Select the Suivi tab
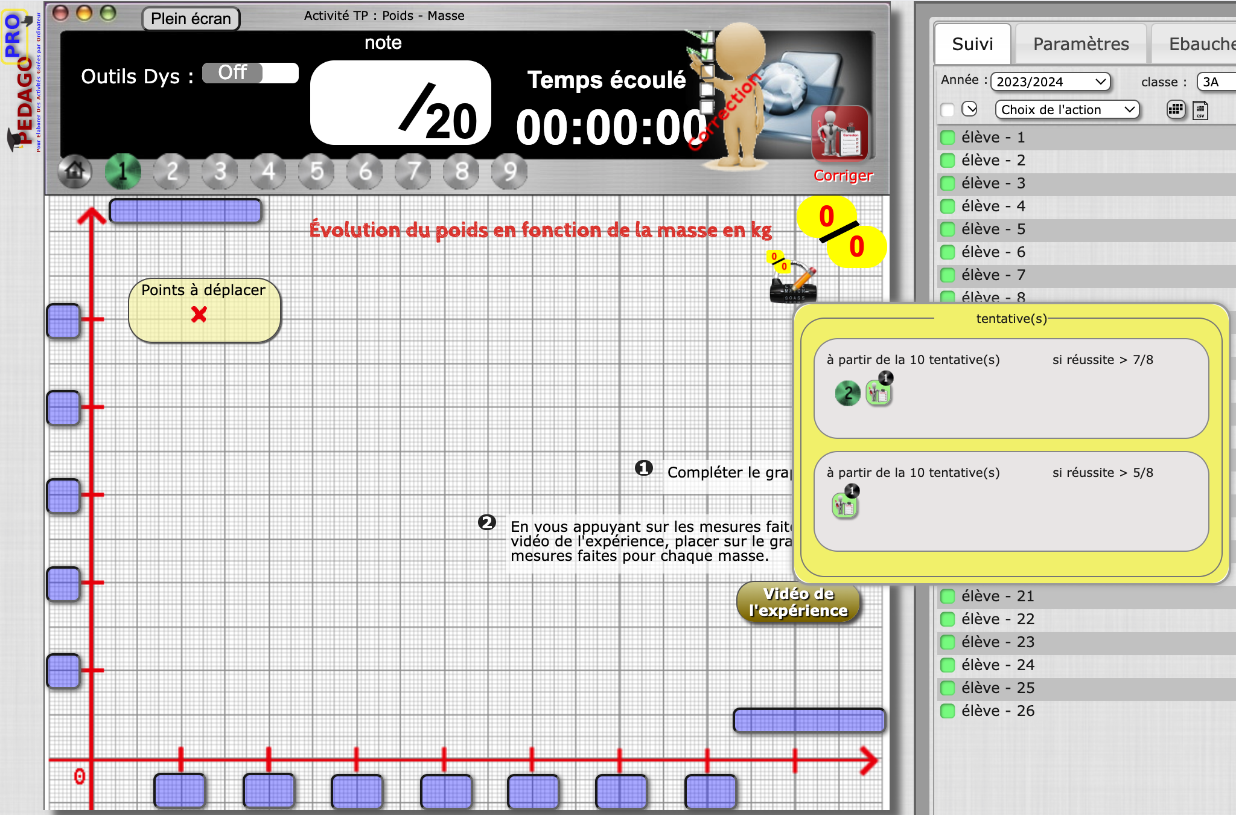 (972, 44)
